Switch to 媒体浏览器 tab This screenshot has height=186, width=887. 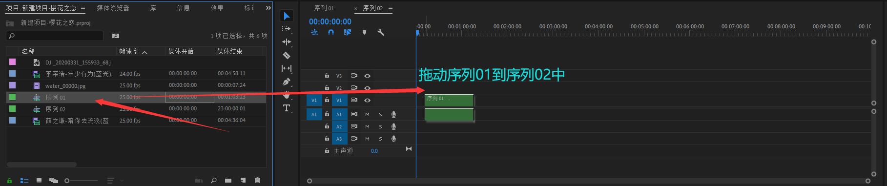113,8
